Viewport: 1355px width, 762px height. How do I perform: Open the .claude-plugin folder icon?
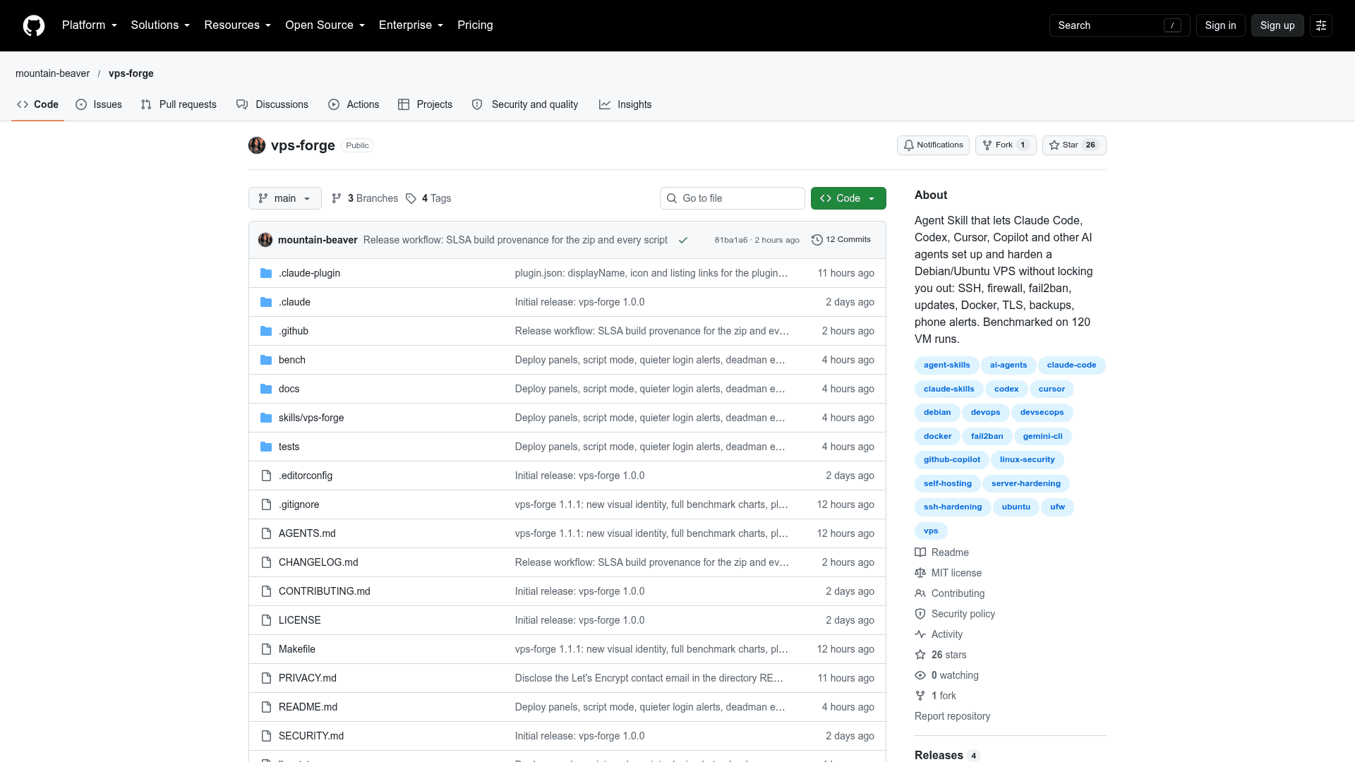pyautogui.click(x=266, y=273)
